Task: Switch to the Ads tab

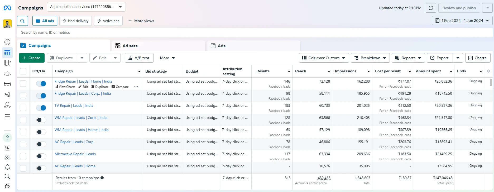Action: pos(254,46)
